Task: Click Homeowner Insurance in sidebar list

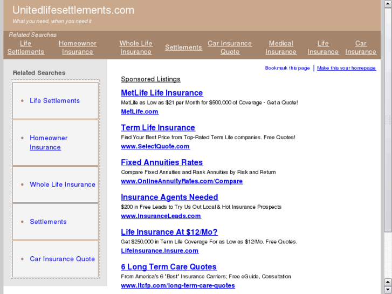Action: [x=49, y=142]
